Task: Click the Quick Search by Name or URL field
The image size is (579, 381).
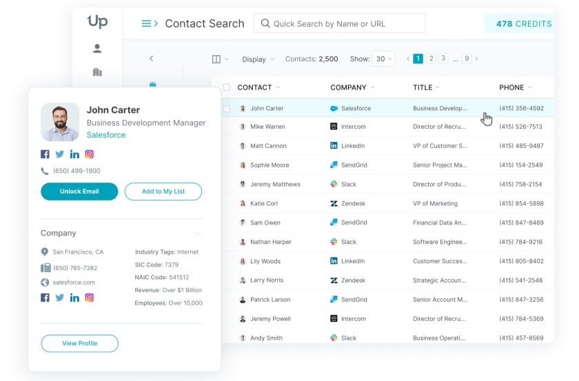Action: point(339,23)
